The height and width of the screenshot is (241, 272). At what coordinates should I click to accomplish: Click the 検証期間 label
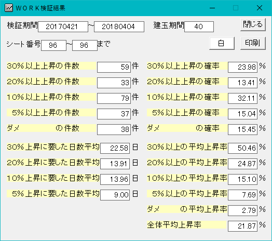coord(22,25)
